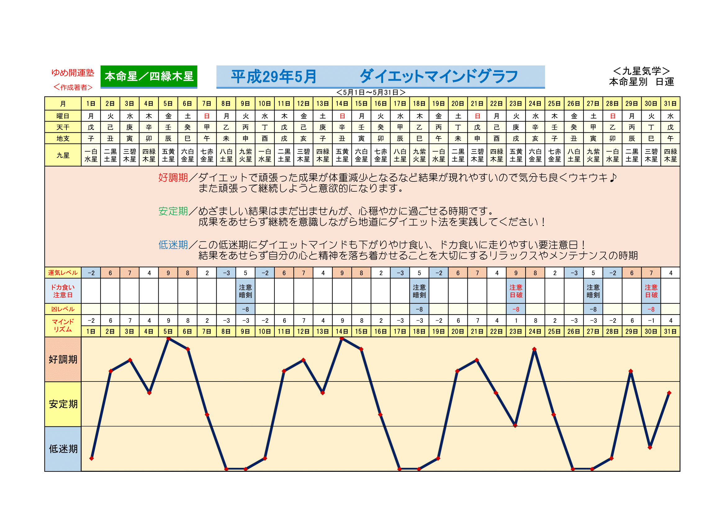Click the green 本命星／四緑木星 label
This screenshot has height=513, width=726.
point(149,76)
